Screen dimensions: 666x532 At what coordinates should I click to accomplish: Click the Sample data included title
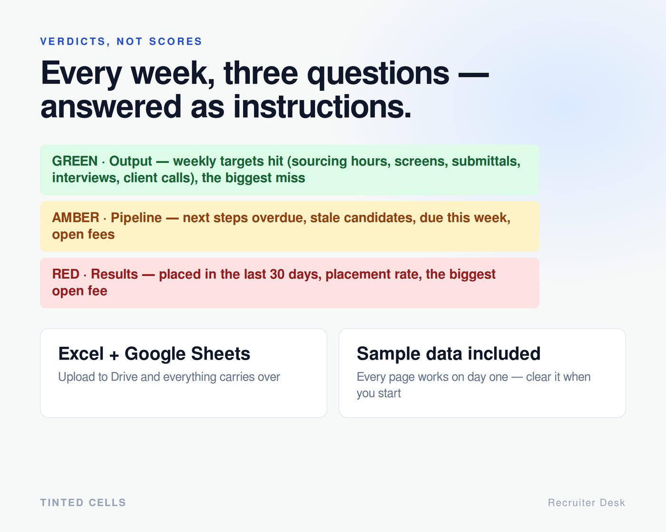(x=449, y=354)
